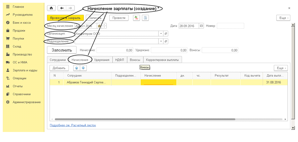Viewport: 298px width, 142px height.
Task: Move table row up
Action: coord(77,68)
